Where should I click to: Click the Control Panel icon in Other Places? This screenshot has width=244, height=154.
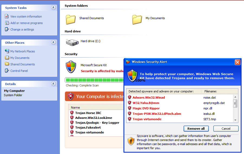tap(7, 71)
